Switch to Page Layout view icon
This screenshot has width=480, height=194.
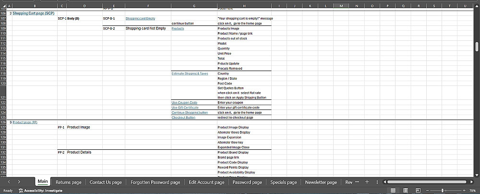tap(406, 191)
